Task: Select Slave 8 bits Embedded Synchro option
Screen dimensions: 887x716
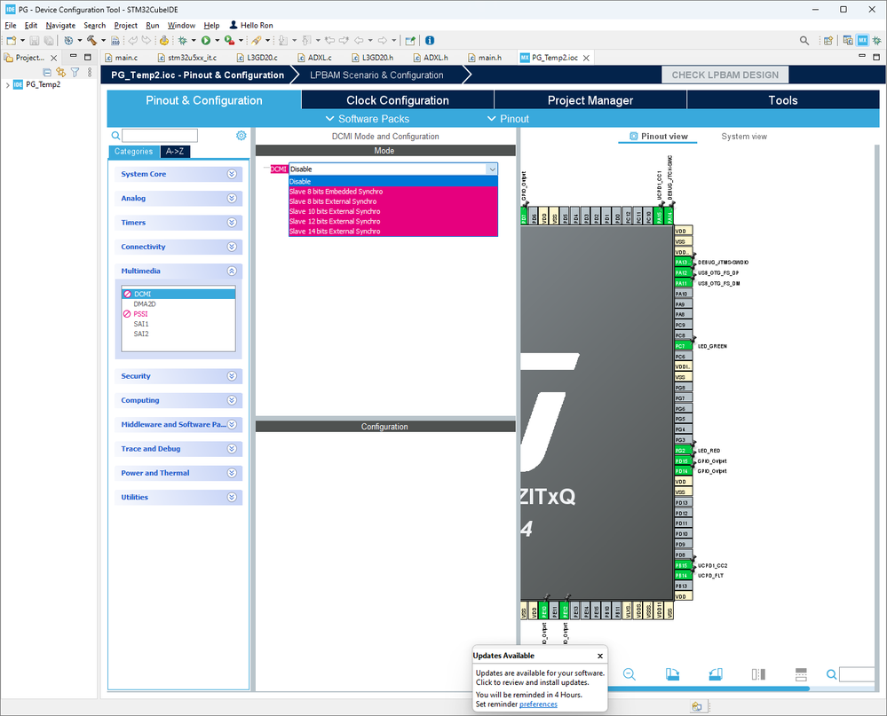Action: coord(393,192)
